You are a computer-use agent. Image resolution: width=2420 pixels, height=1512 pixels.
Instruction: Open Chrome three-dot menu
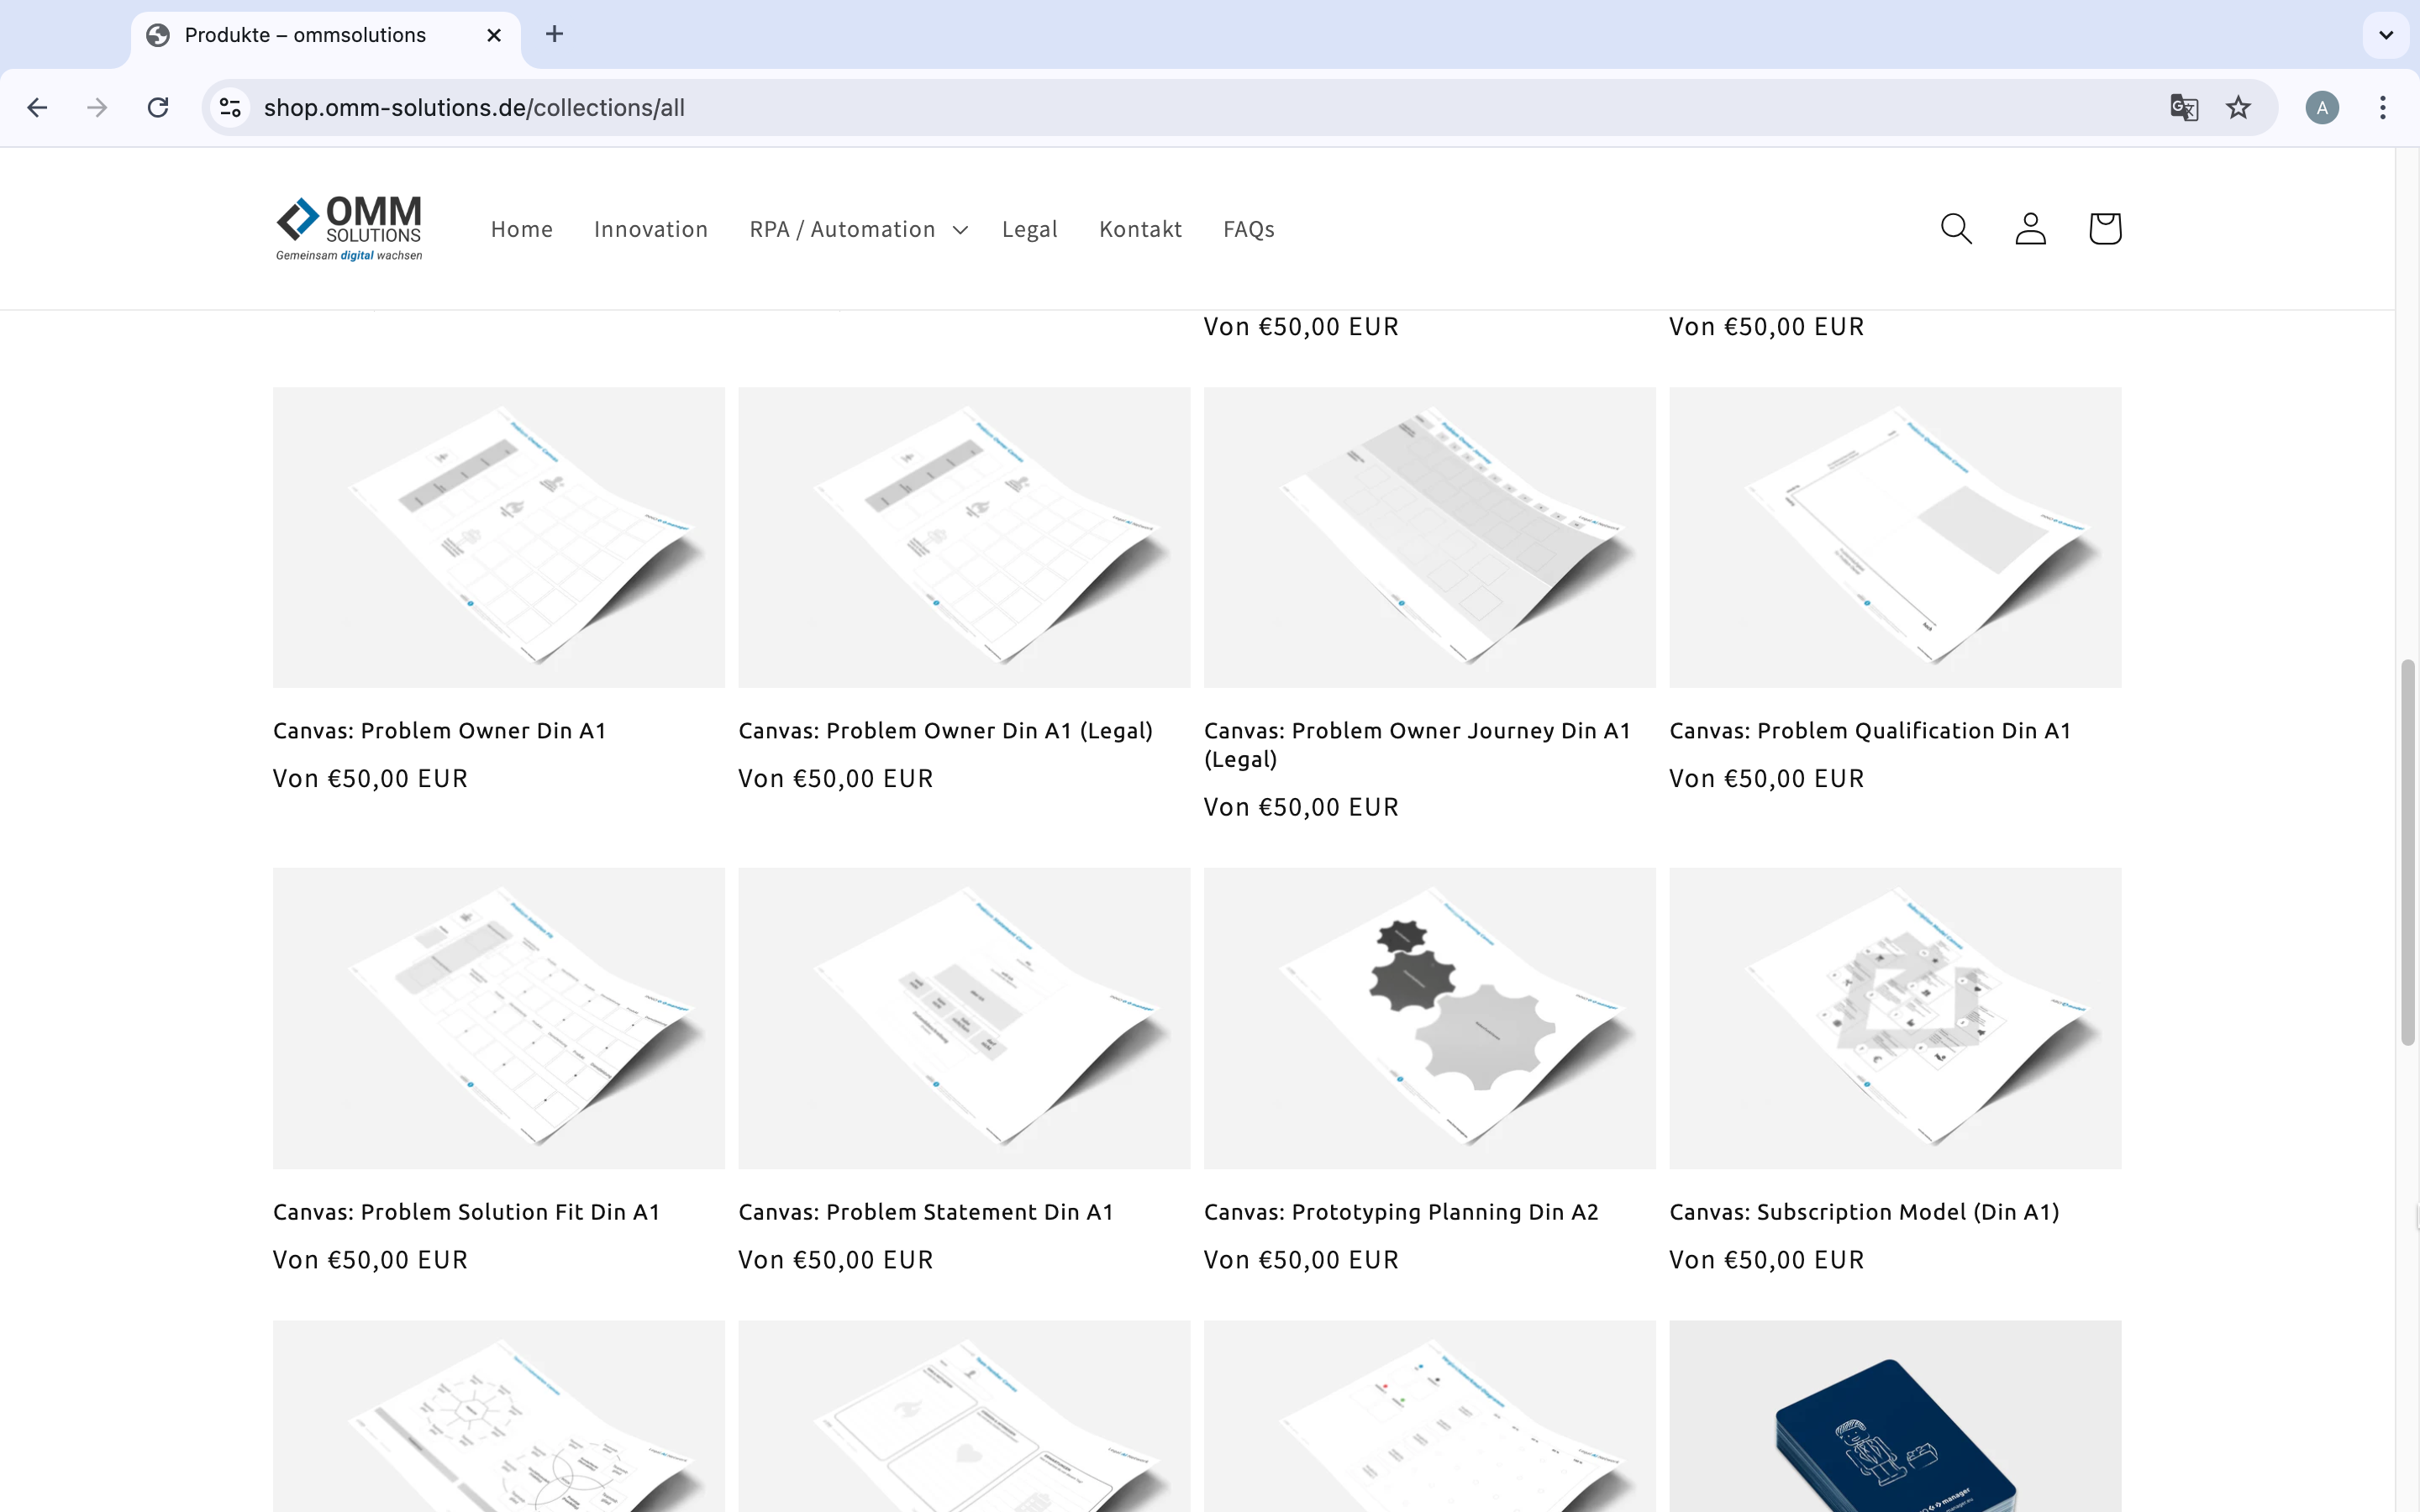pos(2383,108)
